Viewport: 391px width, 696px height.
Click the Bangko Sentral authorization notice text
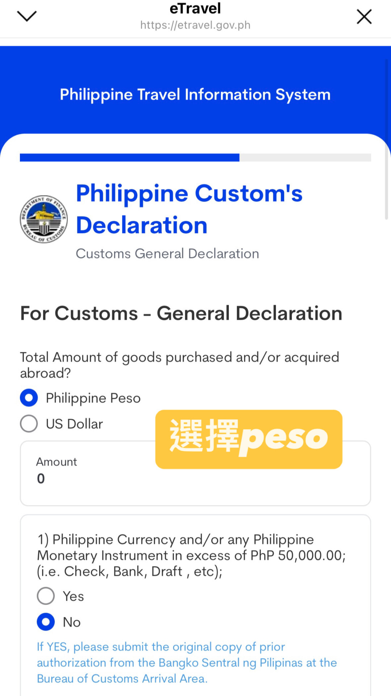[187, 663]
